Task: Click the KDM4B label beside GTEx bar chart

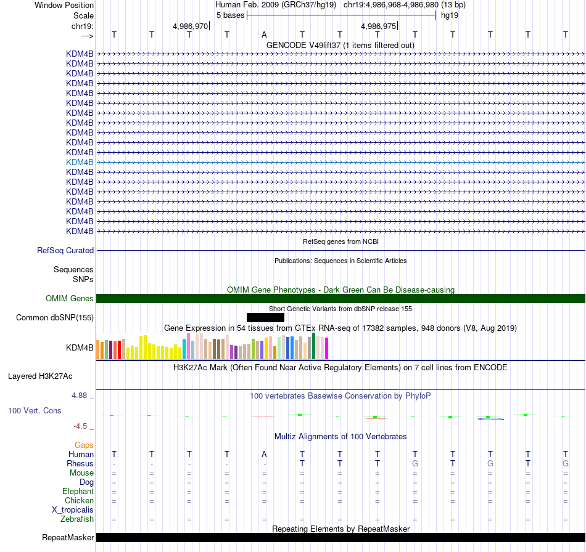Action: click(x=80, y=347)
